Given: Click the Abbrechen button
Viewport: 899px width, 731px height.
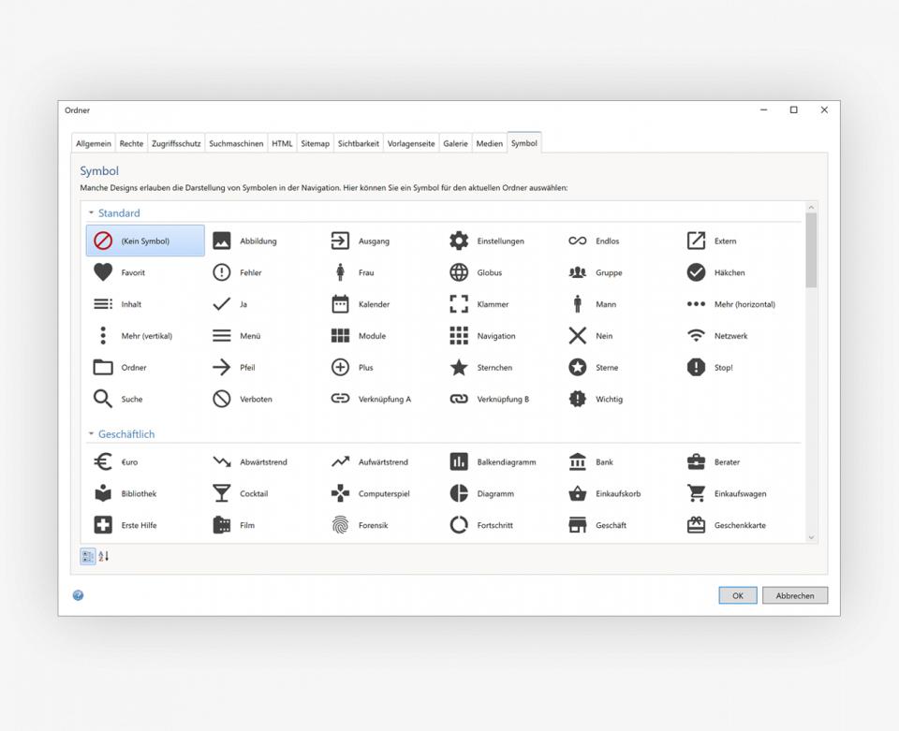Looking at the screenshot, I should (x=794, y=595).
